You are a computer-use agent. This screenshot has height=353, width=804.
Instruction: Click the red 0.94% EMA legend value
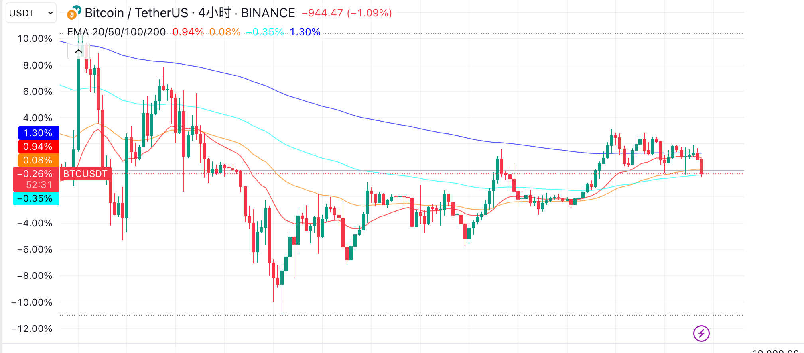(188, 32)
